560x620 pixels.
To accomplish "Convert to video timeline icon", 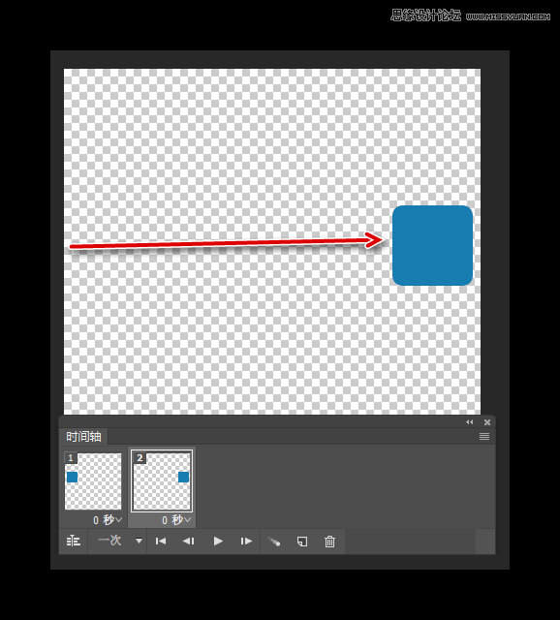I will (74, 541).
